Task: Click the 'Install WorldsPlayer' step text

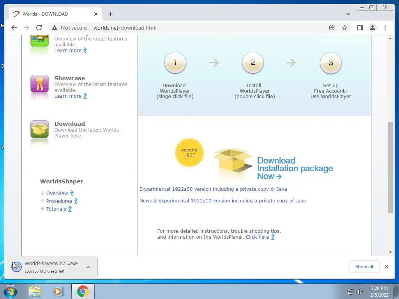Action: (x=254, y=91)
